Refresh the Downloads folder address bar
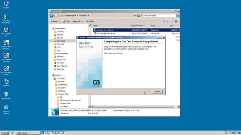Image resolution: width=241 pixels, height=135 pixels. coord(139,16)
